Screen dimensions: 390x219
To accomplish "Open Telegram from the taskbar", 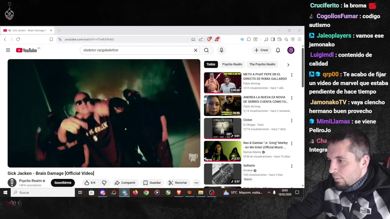I will (x=124, y=193).
